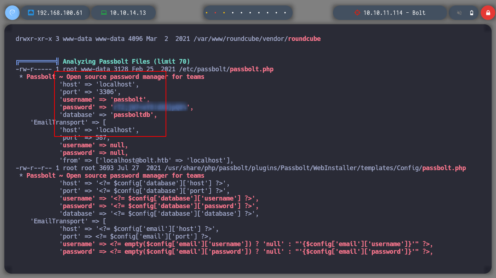Click the $config['database']['password'] line
The image size is (496, 278).
click(x=159, y=206)
